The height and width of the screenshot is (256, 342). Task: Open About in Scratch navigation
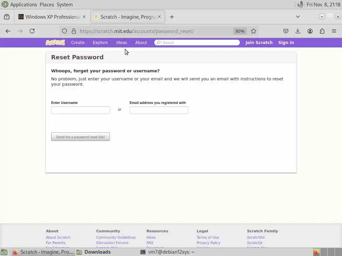[x=141, y=42]
